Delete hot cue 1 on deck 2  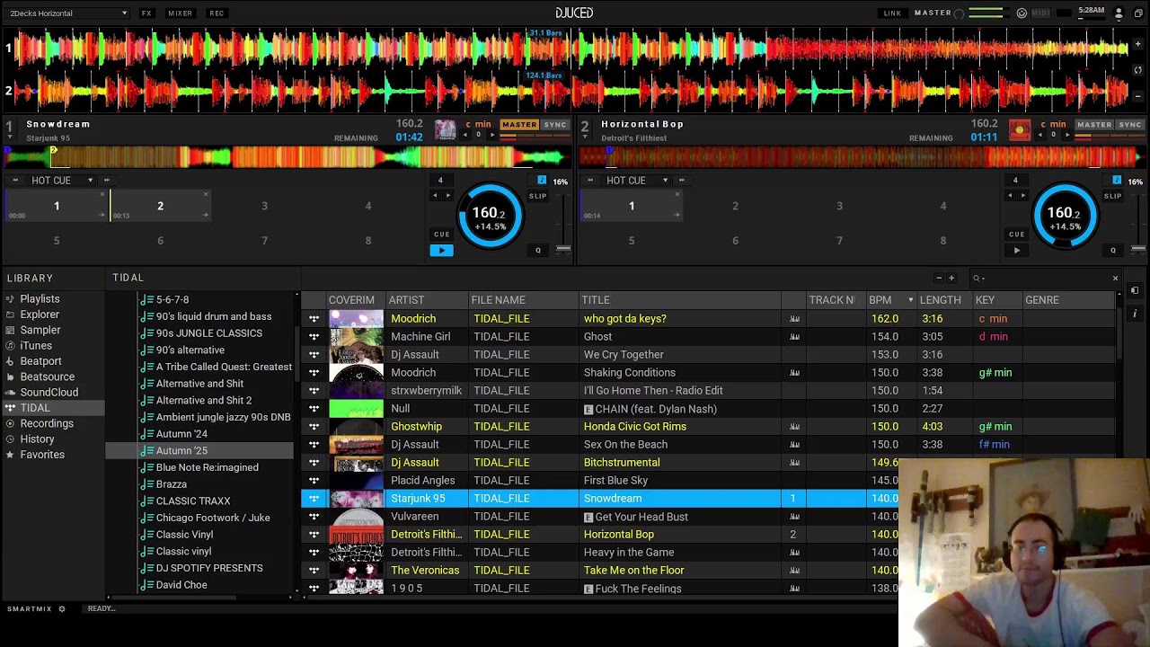click(x=677, y=194)
